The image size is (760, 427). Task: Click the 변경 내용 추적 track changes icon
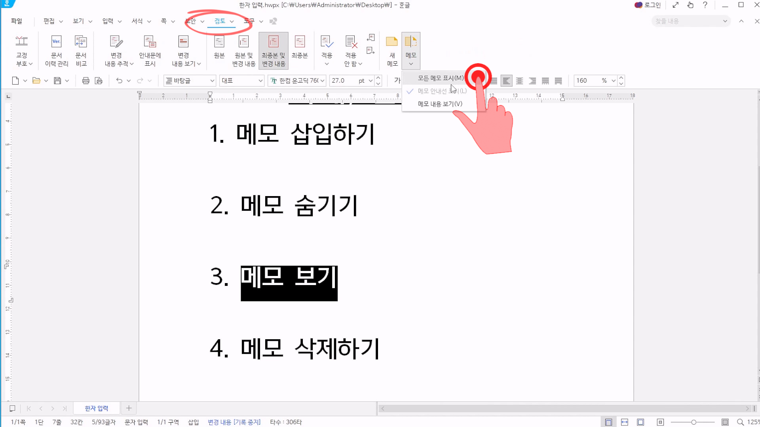click(116, 42)
